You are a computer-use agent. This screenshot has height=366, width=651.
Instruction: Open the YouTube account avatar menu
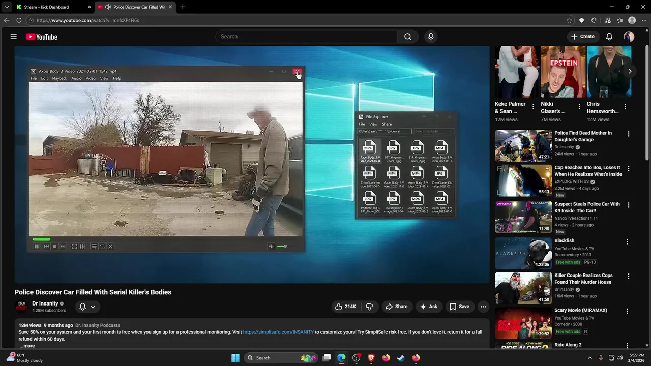629,37
